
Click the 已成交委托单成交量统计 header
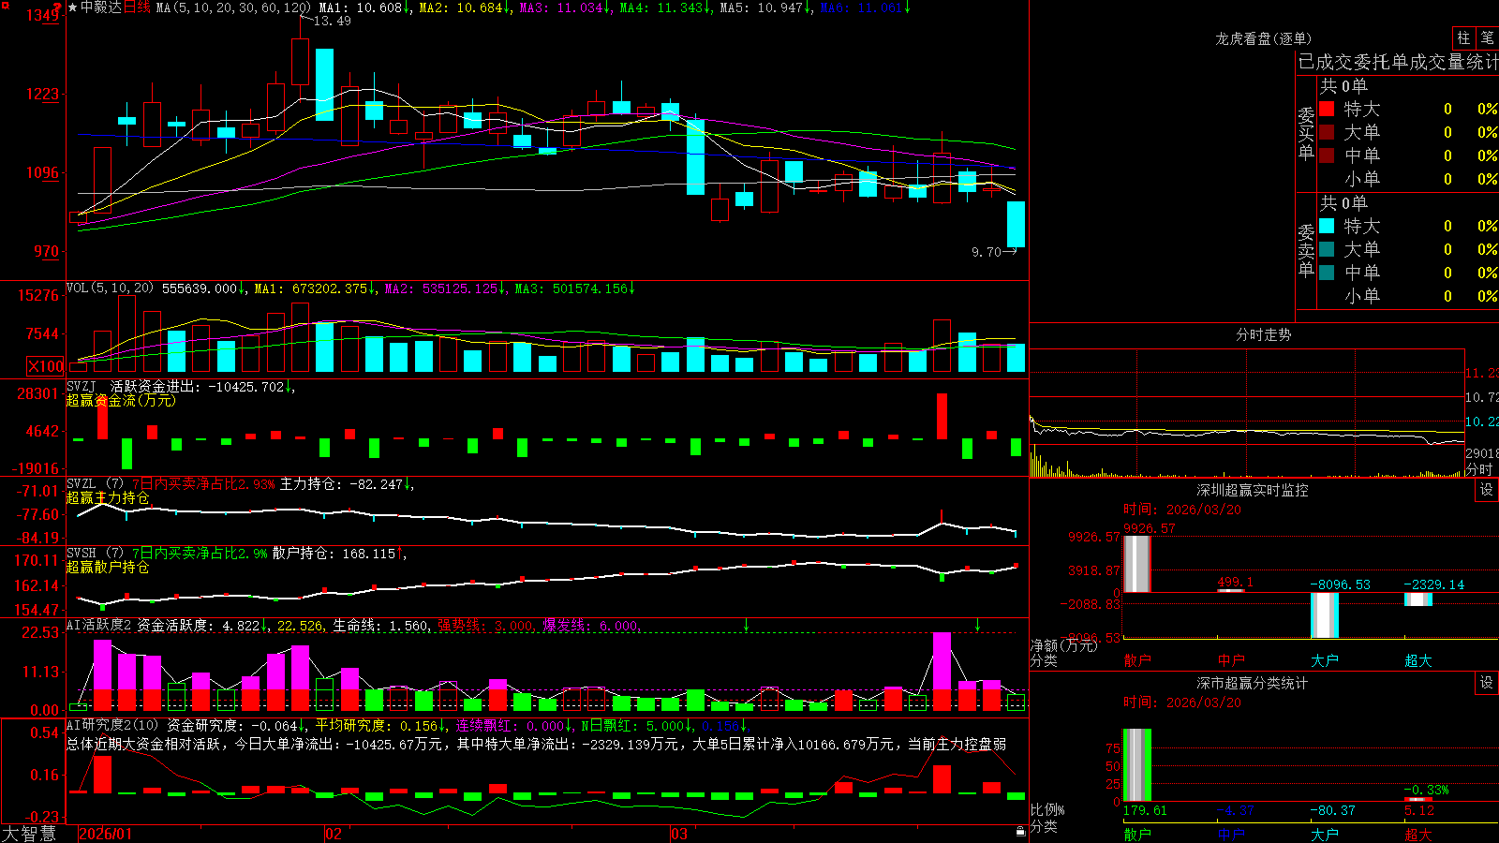tap(1398, 62)
